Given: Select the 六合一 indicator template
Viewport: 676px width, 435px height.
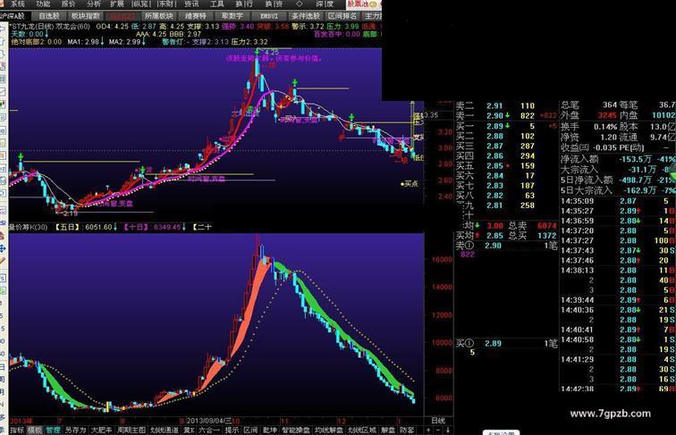Looking at the screenshot, I should [x=209, y=430].
